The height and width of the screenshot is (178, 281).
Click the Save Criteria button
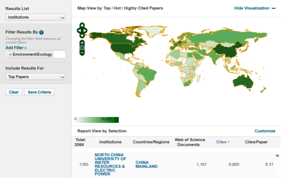[x=39, y=92]
